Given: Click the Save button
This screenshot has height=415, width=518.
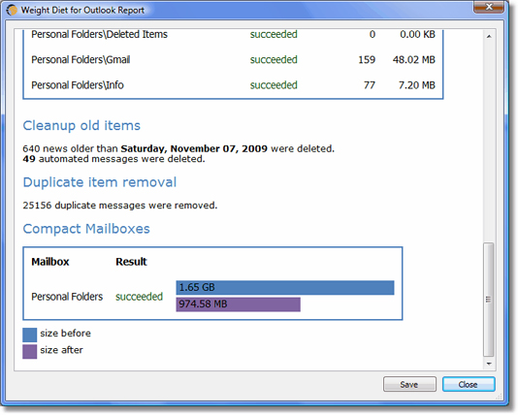Looking at the screenshot, I should pos(409,384).
